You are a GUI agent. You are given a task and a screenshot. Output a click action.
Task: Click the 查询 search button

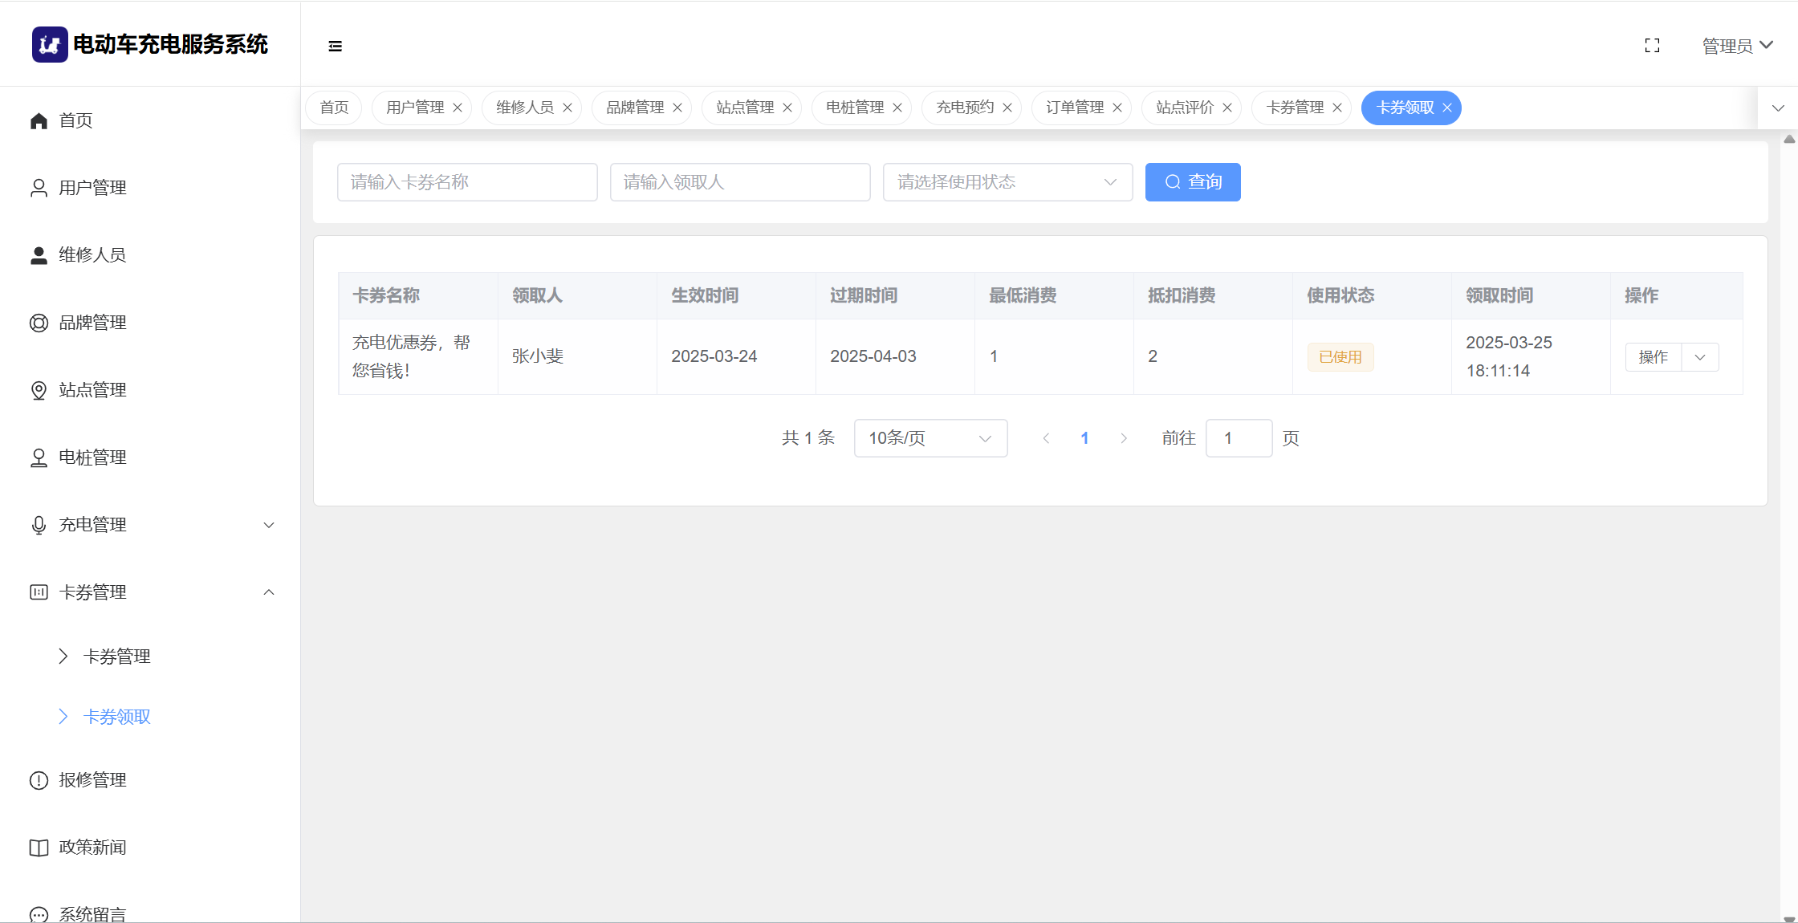tap(1192, 182)
